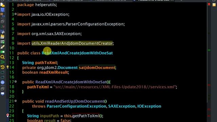
Task: Click the lower restore-windows icon above console icon
Action: click(2, 89)
